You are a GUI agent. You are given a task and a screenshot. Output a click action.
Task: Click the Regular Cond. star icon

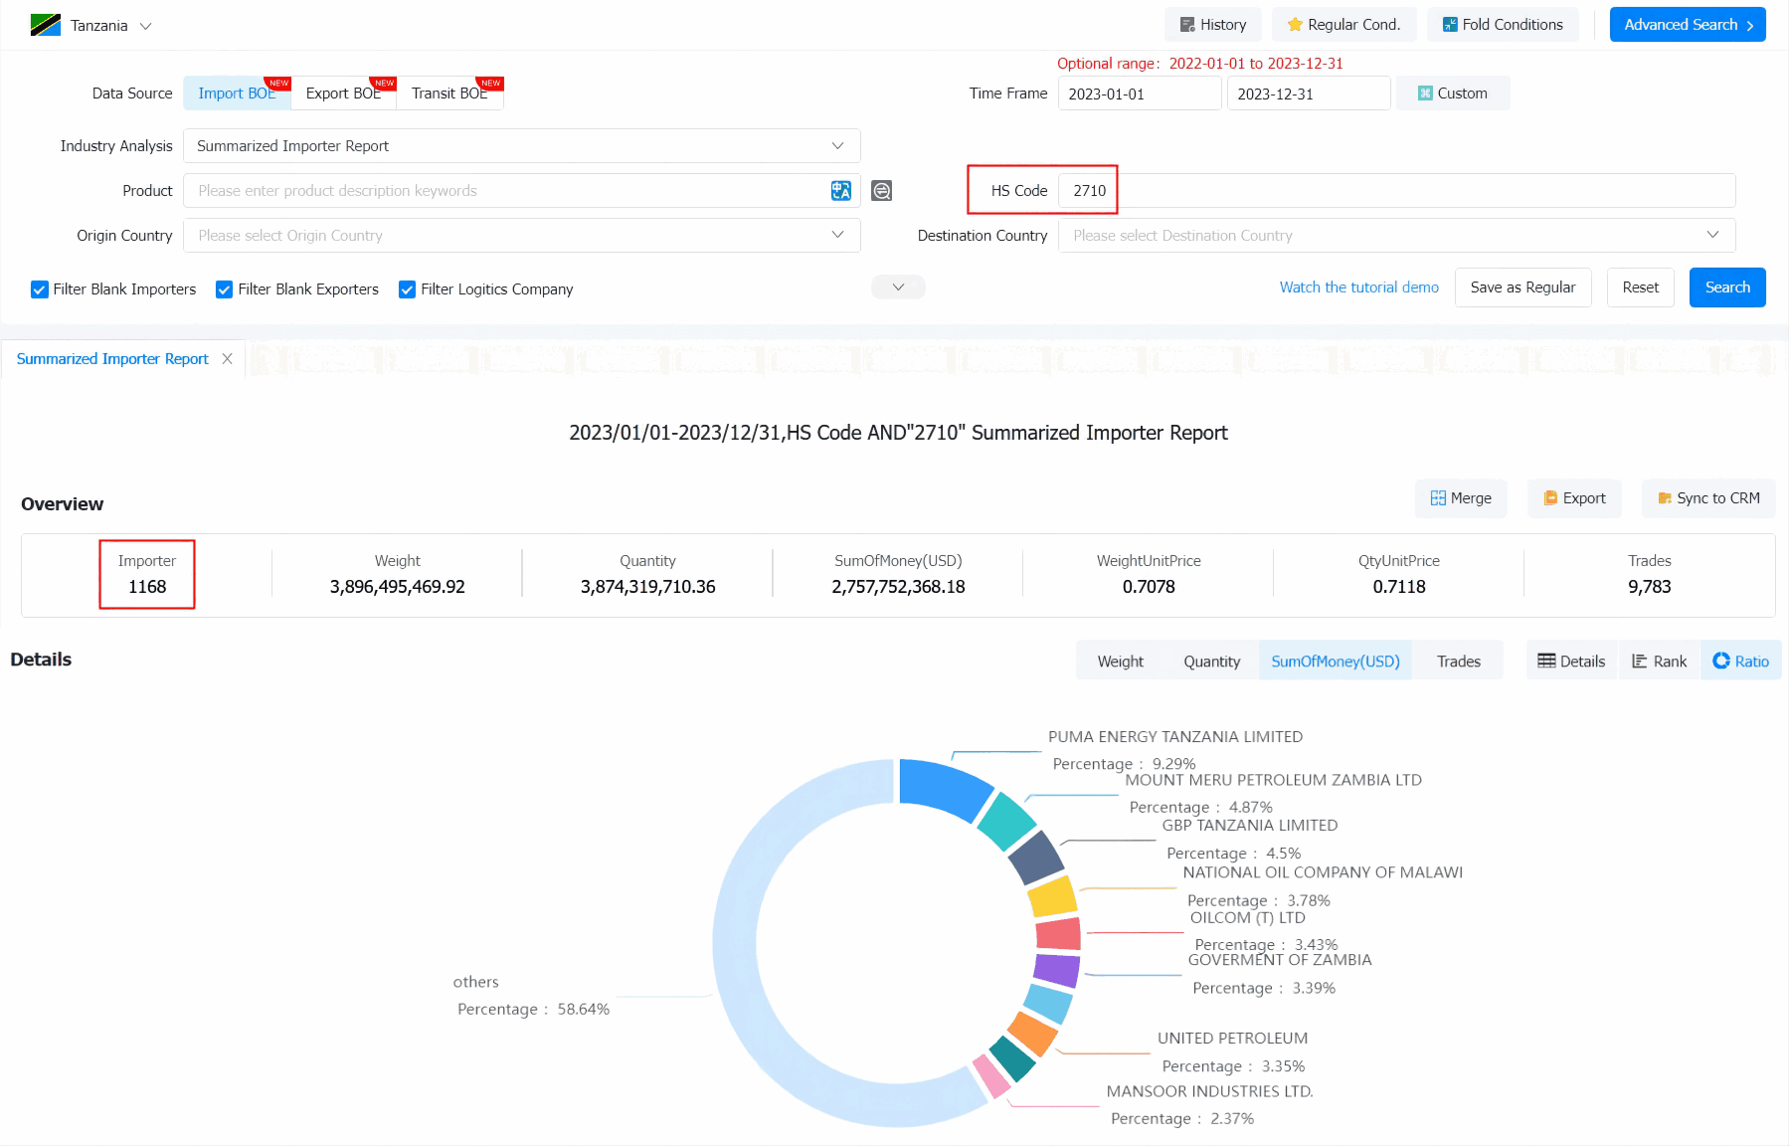click(1295, 25)
